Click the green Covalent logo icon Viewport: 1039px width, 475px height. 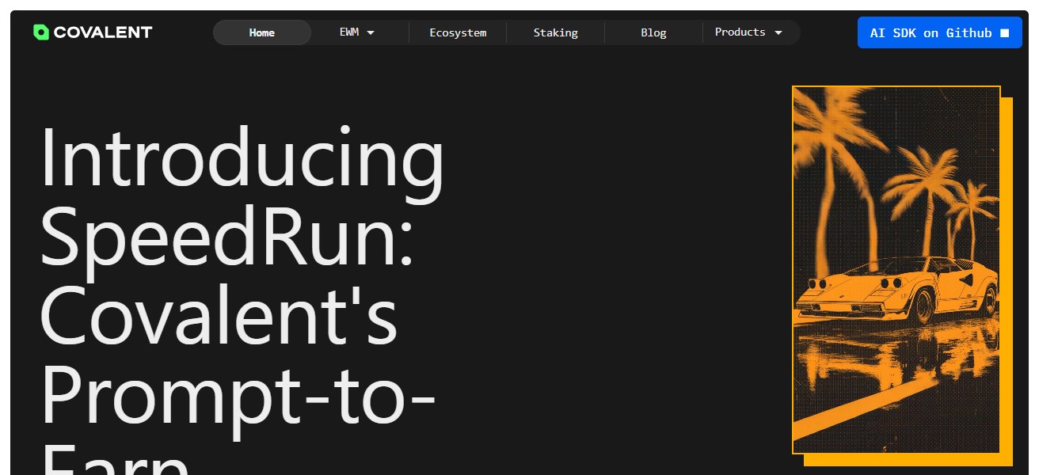[41, 32]
